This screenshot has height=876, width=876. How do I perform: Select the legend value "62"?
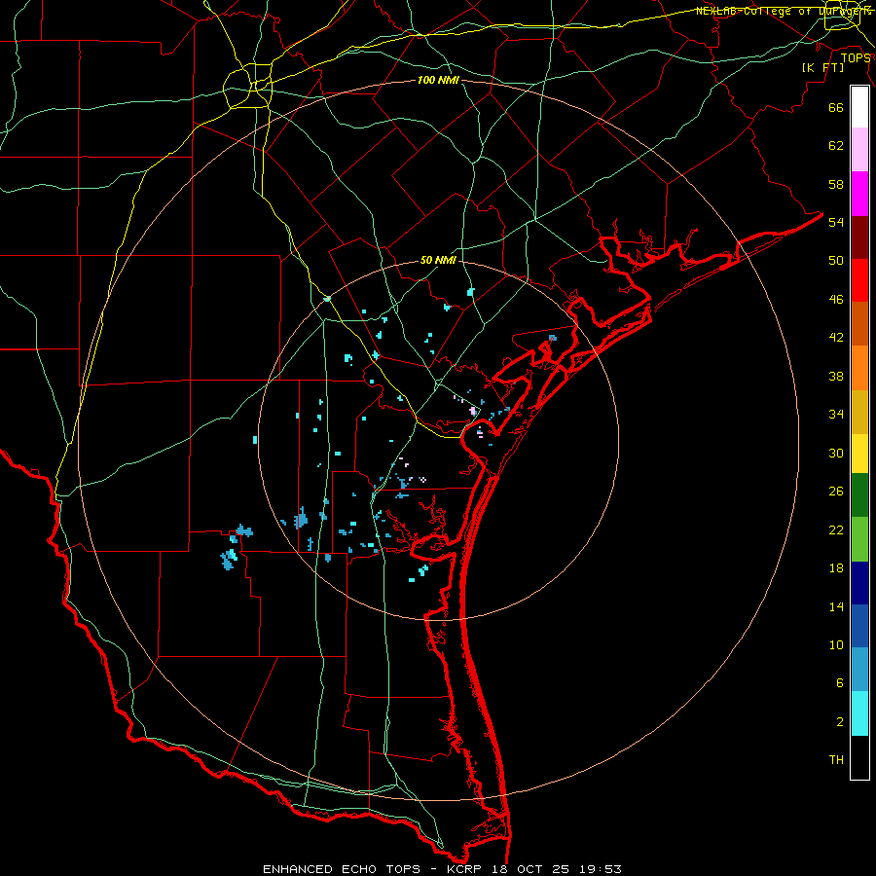click(836, 146)
